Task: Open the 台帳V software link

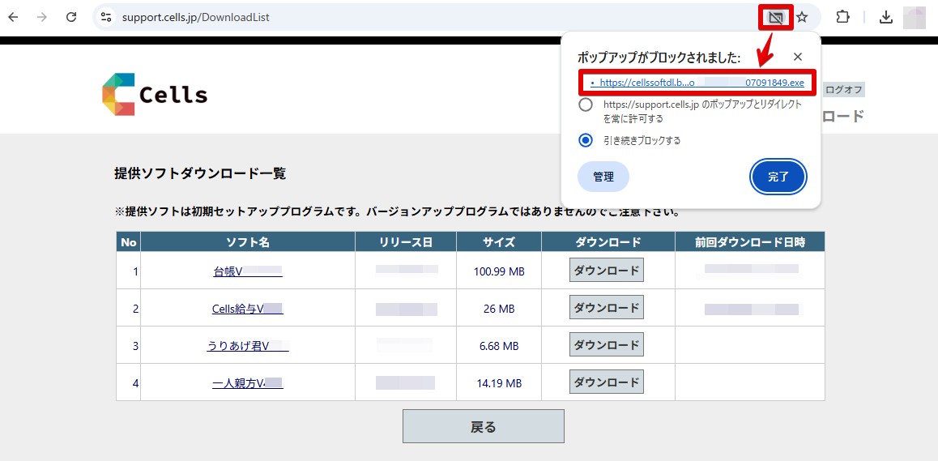Action: point(247,271)
